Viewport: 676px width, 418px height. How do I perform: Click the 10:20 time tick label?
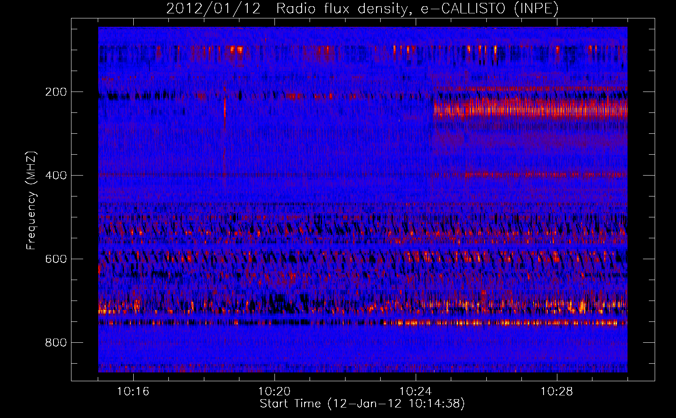click(x=274, y=392)
